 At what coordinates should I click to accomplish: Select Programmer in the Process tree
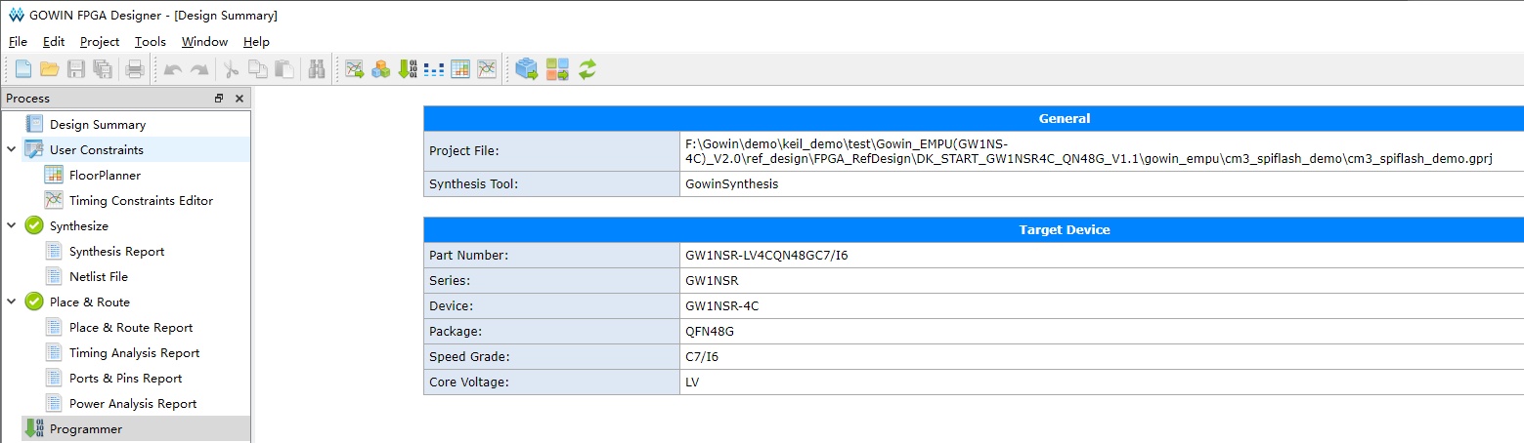(86, 429)
